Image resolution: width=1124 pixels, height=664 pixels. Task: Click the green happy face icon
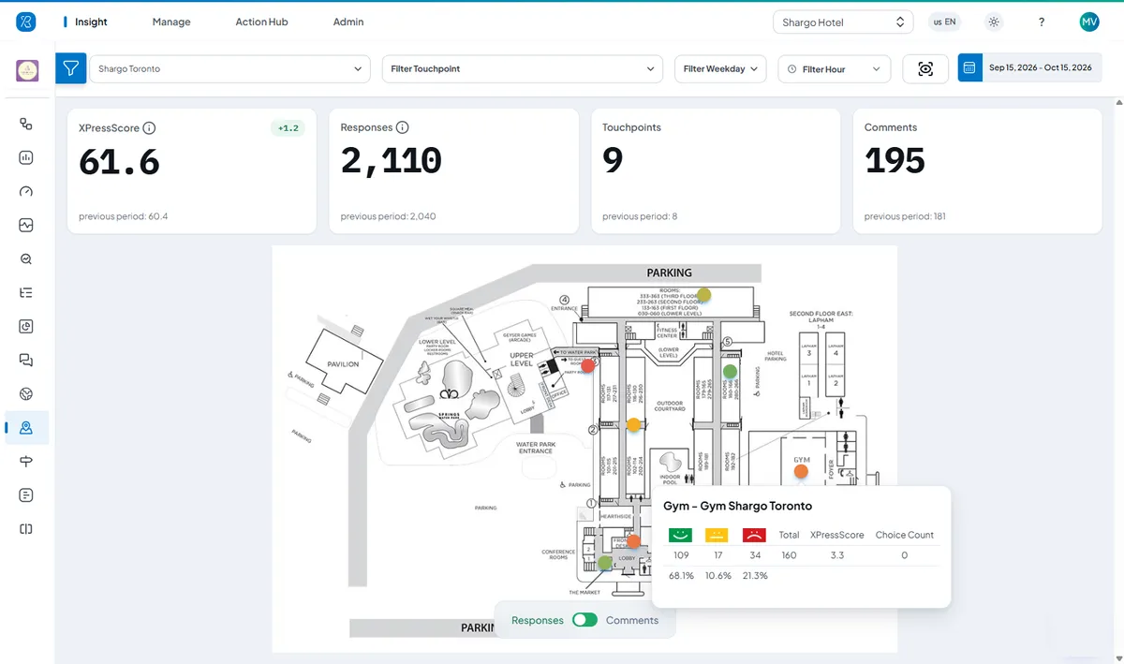coord(681,535)
